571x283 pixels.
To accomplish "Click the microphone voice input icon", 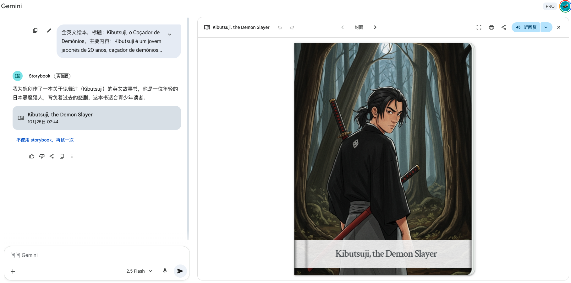I will (x=165, y=271).
